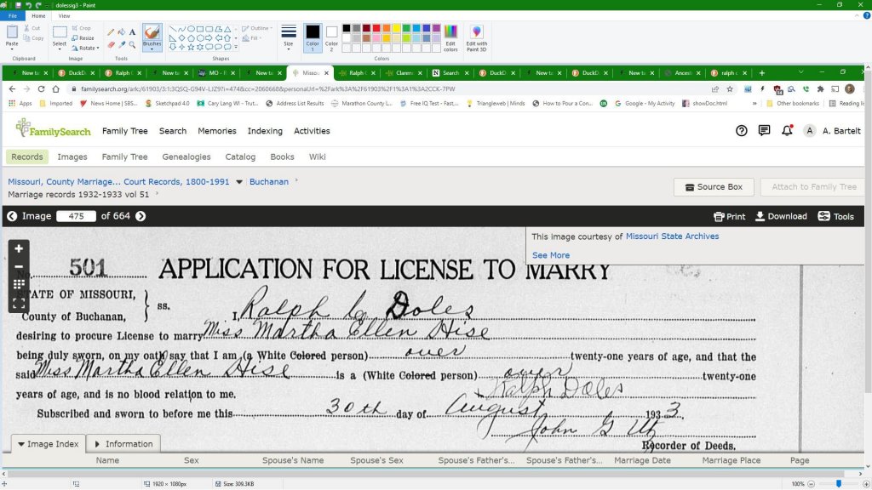This screenshot has height=490, width=872.
Task: Open the Brushes dropdown
Action: point(152,48)
